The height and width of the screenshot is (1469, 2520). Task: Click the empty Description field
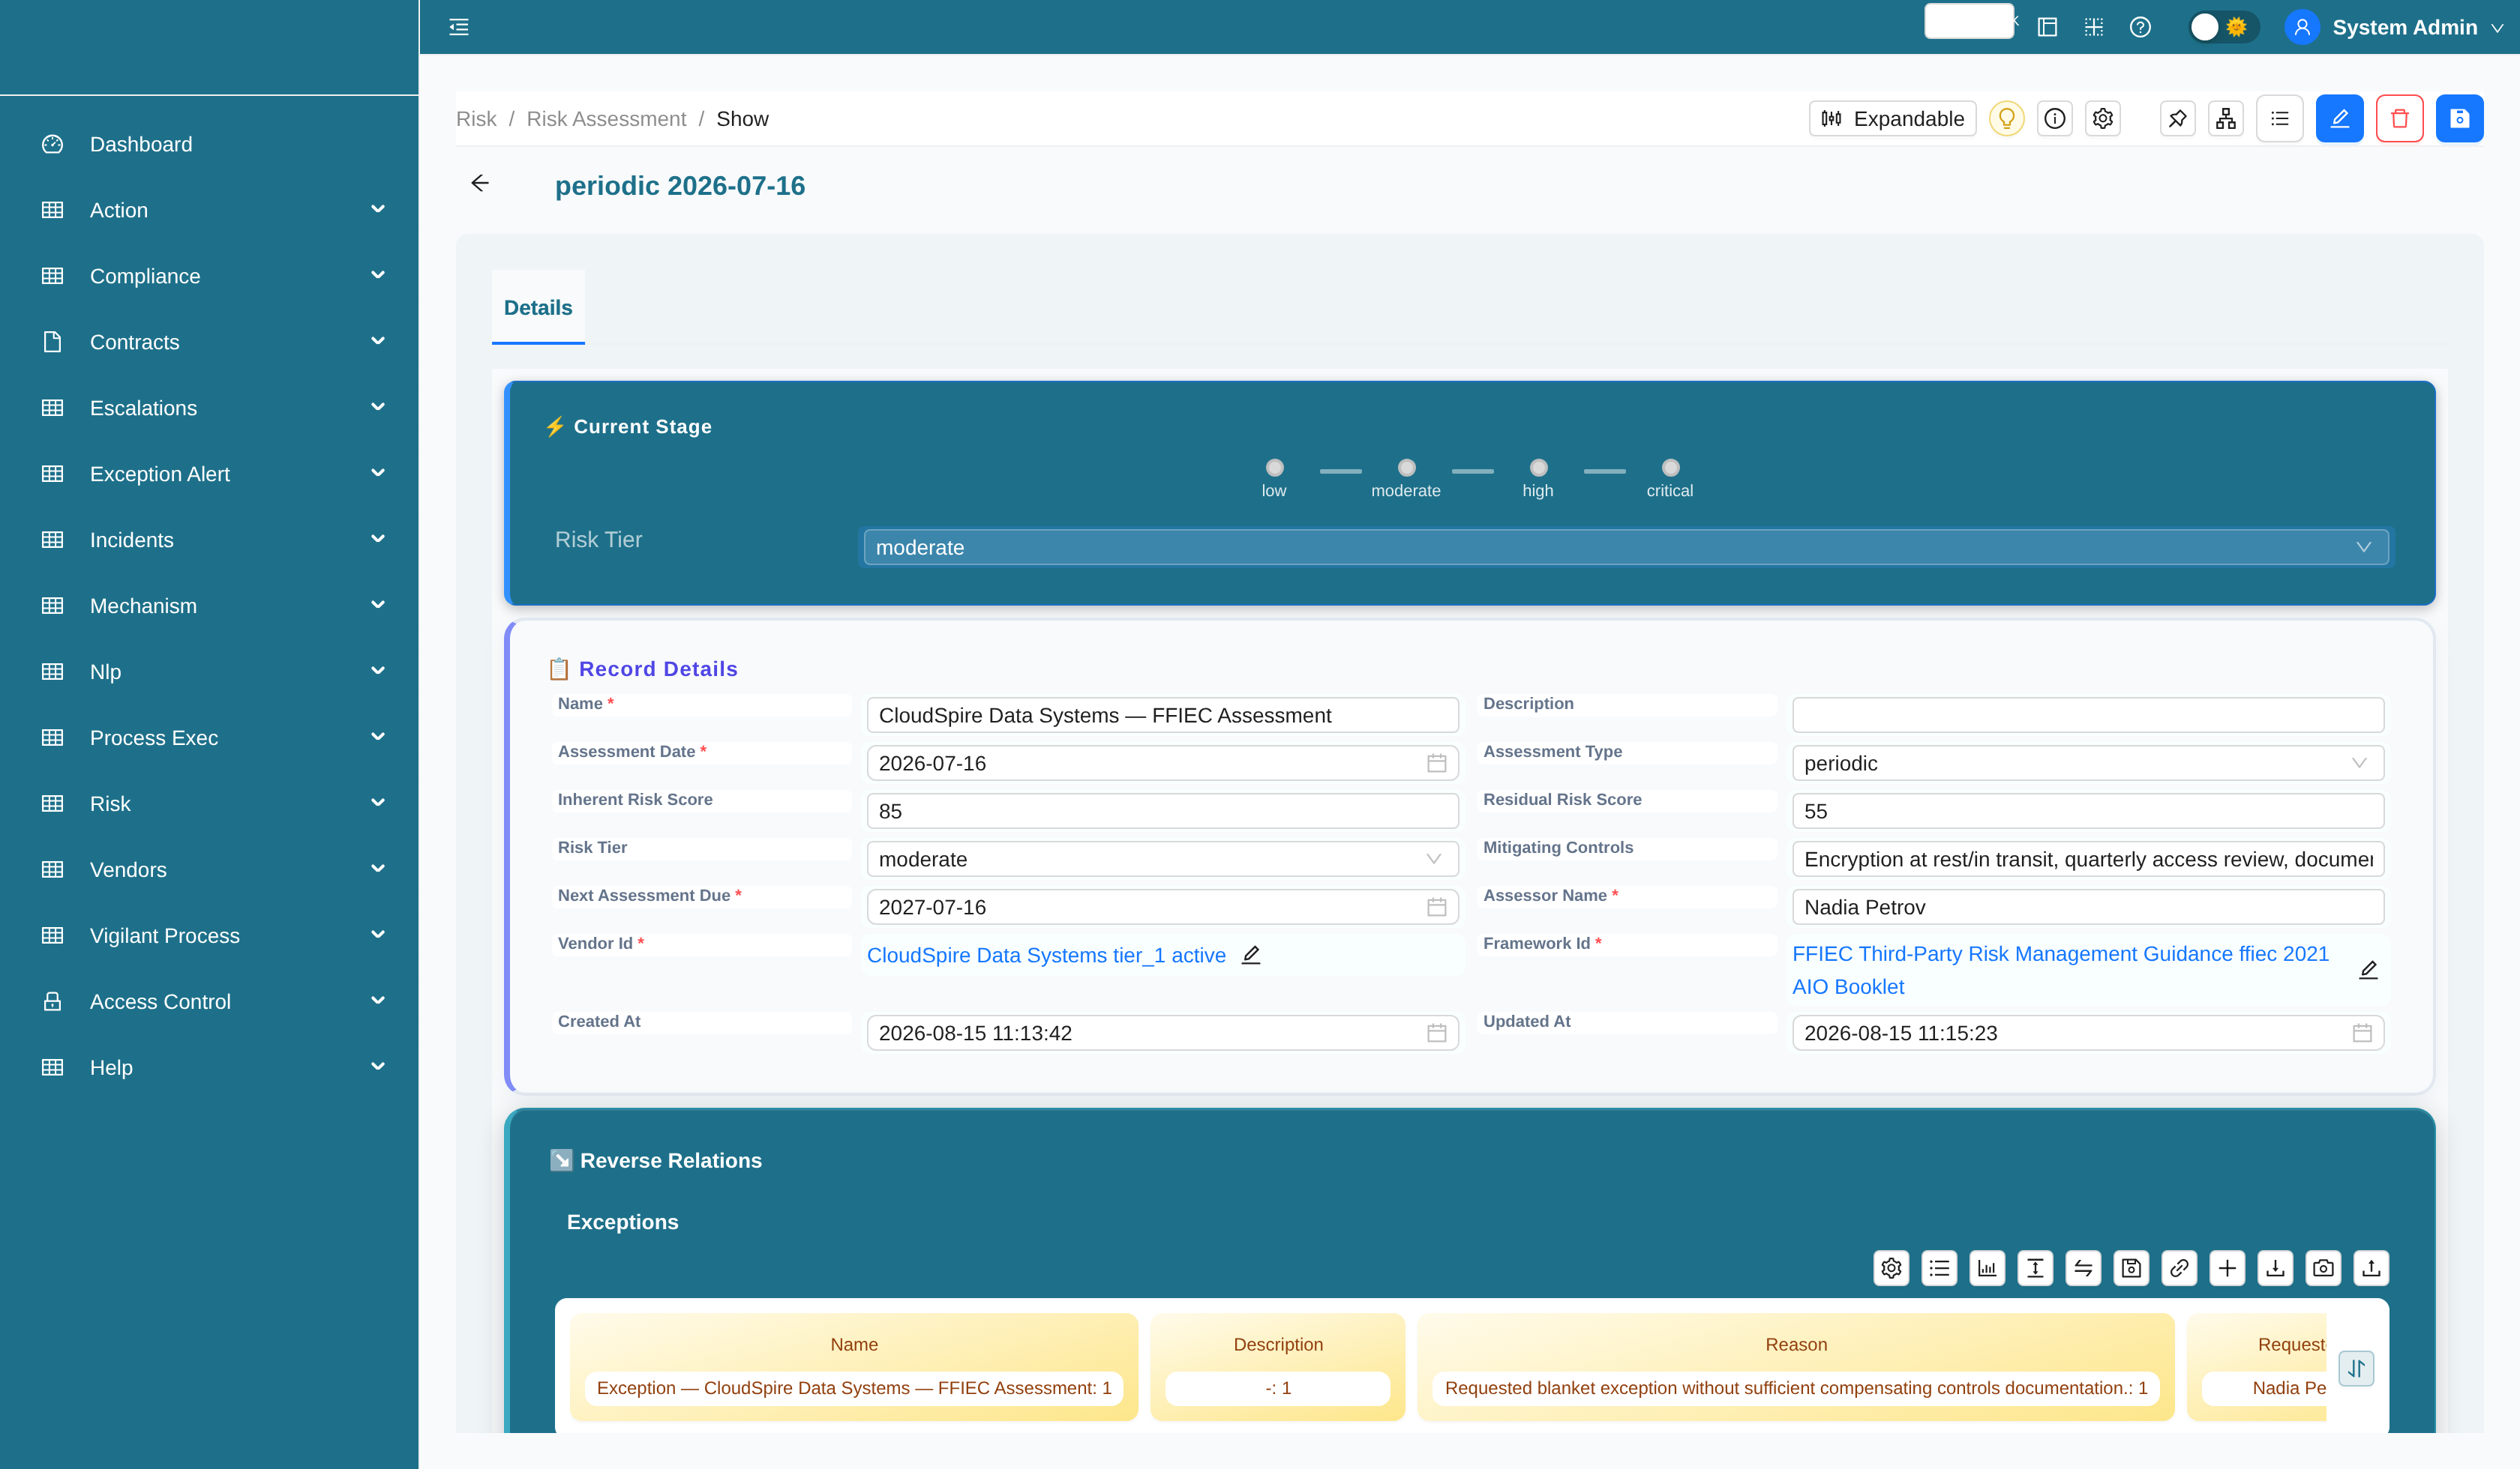click(x=2088, y=716)
